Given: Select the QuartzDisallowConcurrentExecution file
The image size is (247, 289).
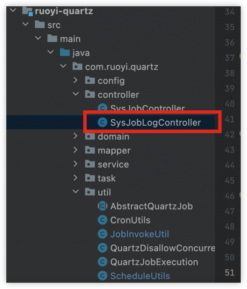Looking at the screenshot, I should click(x=162, y=248).
